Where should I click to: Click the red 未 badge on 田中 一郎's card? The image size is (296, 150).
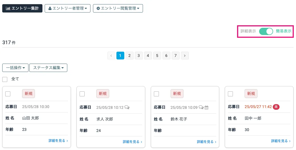[276, 107]
